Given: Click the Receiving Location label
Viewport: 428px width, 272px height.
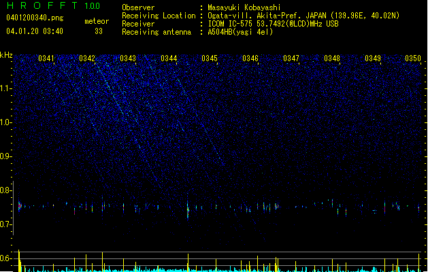Looking at the screenshot, I should 159,16.
